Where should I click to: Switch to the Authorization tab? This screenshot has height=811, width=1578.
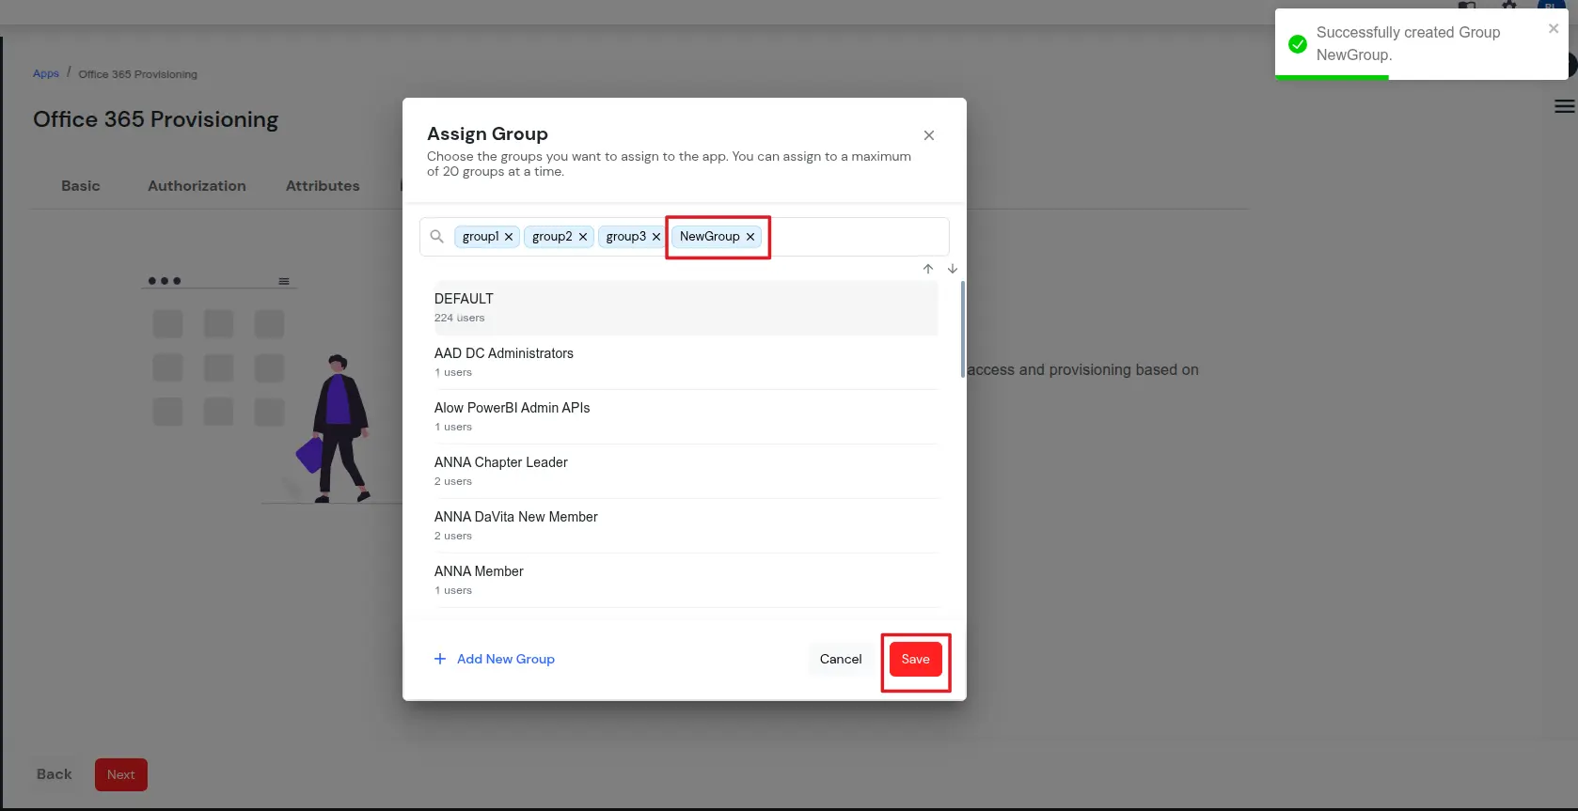(x=197, y=186)
